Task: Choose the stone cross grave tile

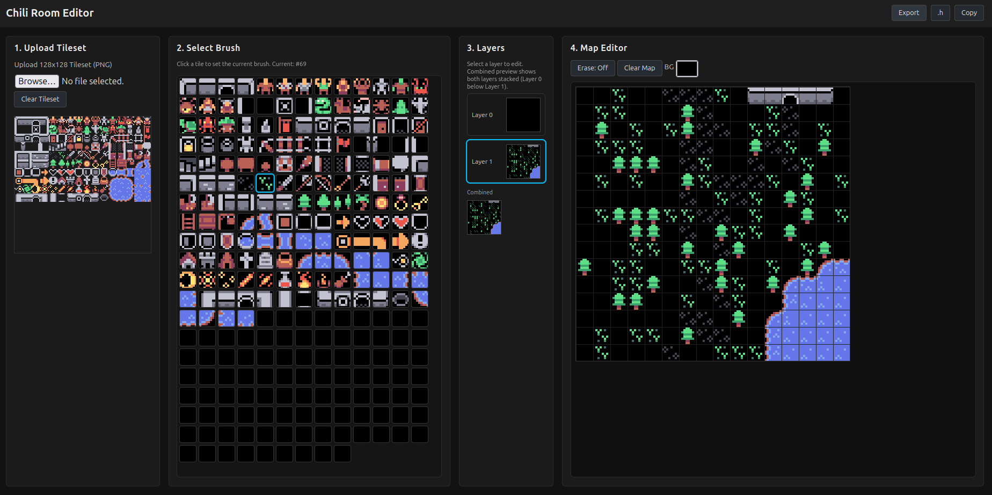Action: (246, 260)
